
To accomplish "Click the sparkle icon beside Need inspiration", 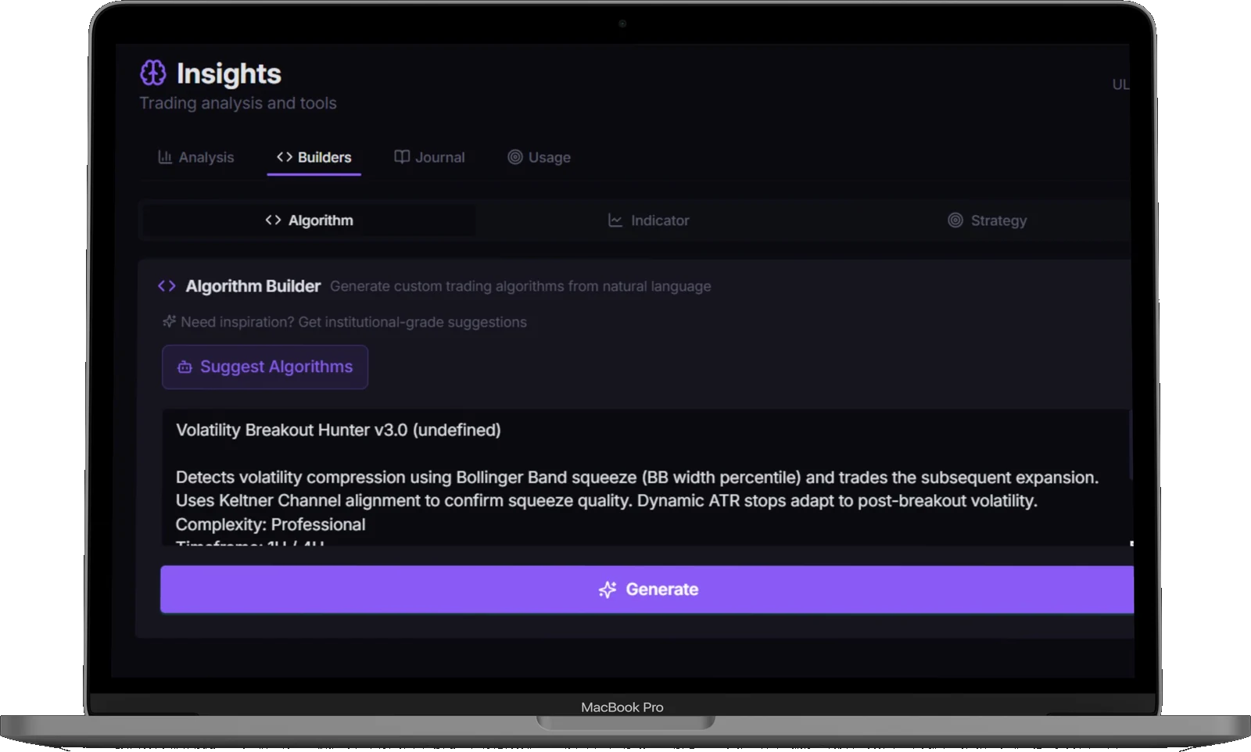I will click(169, 321).
